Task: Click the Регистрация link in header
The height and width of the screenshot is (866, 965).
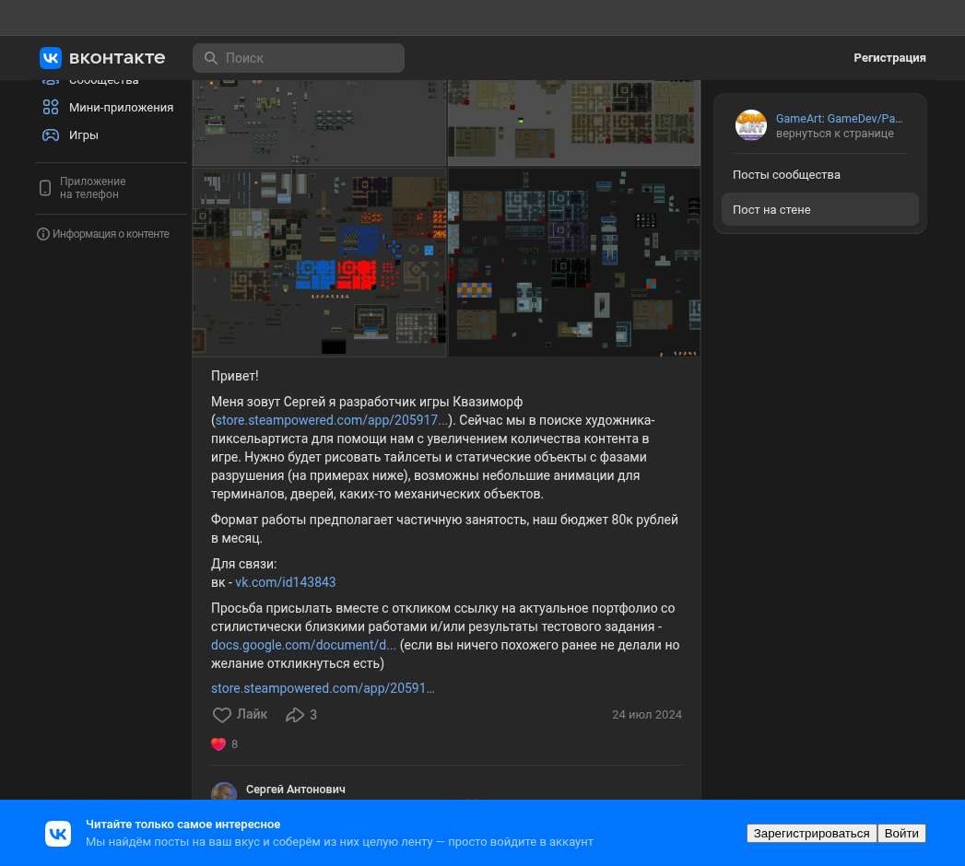Action: pos(889,58)
